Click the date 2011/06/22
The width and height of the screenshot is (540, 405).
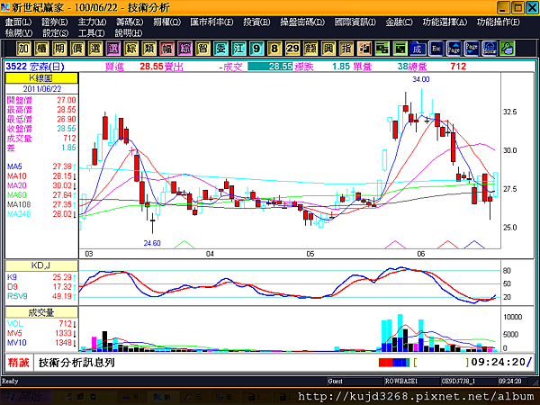pyautogui.click(x=42, y=89)
